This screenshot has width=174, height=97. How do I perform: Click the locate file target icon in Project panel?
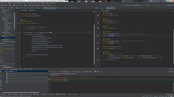point(8,8)
